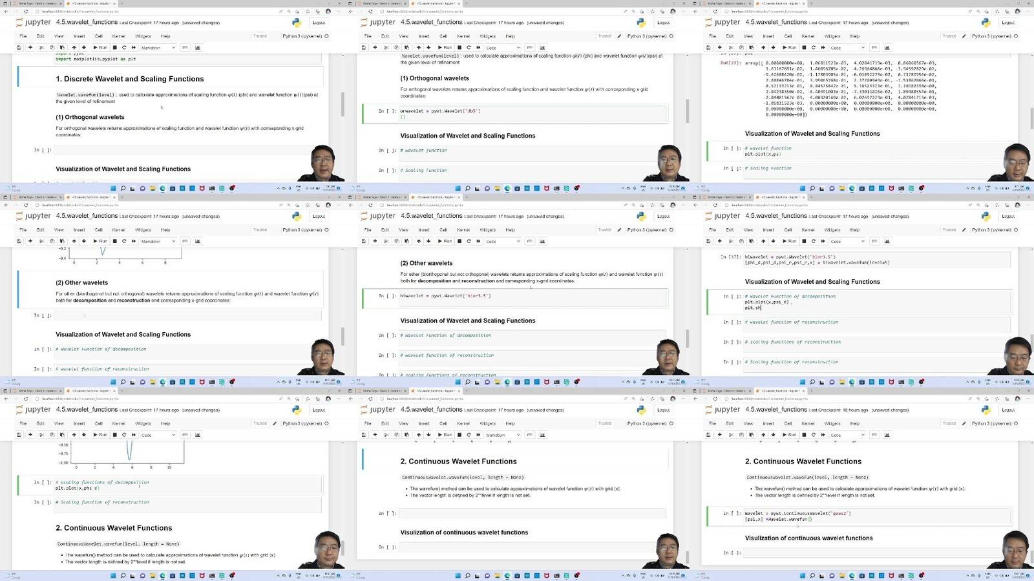Viewport: 1034px width, 581px height.
Task: Click taskbar search beneath the 'db5' frame
Action: 468,189
